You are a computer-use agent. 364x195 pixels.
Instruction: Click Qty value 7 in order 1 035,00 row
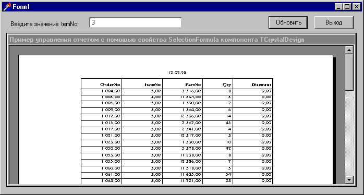pos(229,161)
